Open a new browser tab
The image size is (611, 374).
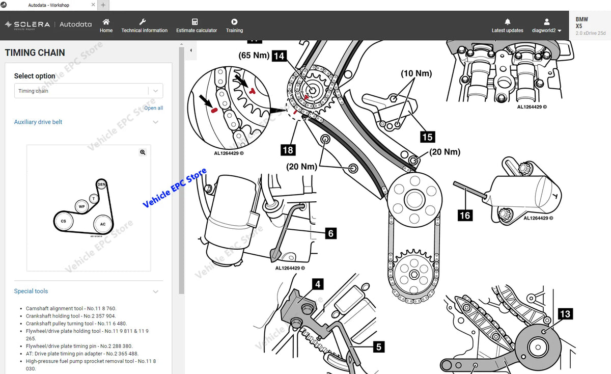pyautogui.click(x=103, y=5)
